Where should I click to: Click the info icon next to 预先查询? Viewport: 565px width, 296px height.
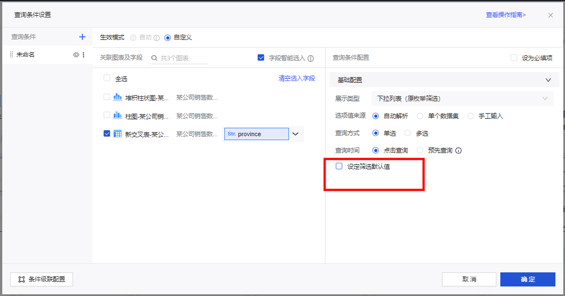459,150
